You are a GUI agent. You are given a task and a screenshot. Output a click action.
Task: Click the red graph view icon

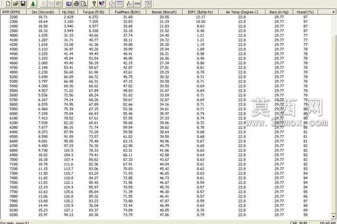[x=112, y=3]
